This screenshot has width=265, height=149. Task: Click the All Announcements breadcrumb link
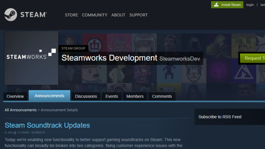pos(21,110)
